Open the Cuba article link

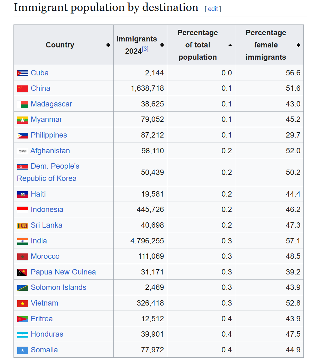40,73
